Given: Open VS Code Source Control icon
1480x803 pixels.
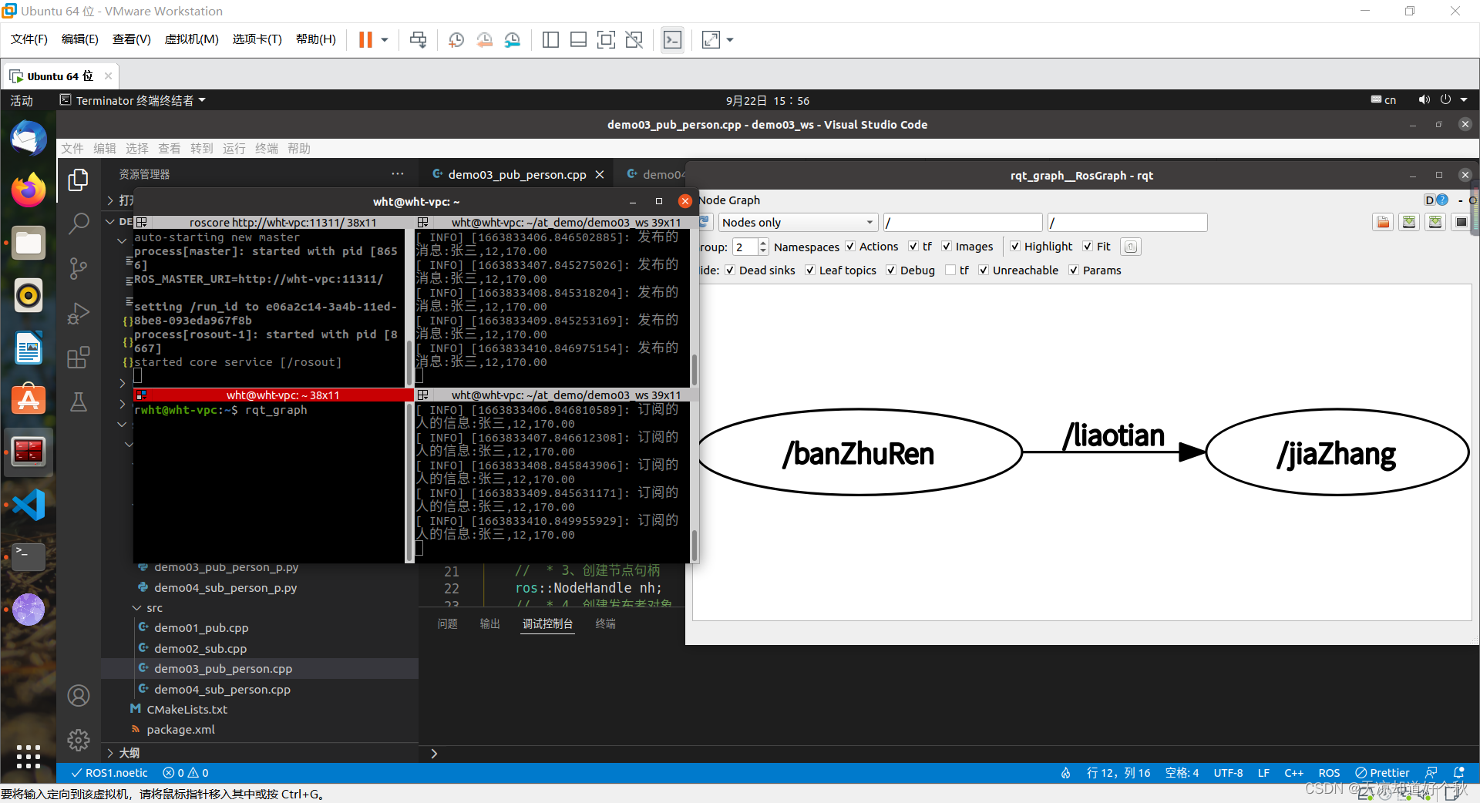Looking at the screenshot, I should coord(78,268).
